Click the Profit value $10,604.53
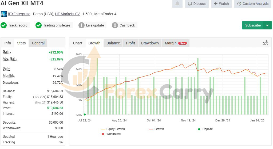This screenshot has height=149, width=273. pos(55,108)
